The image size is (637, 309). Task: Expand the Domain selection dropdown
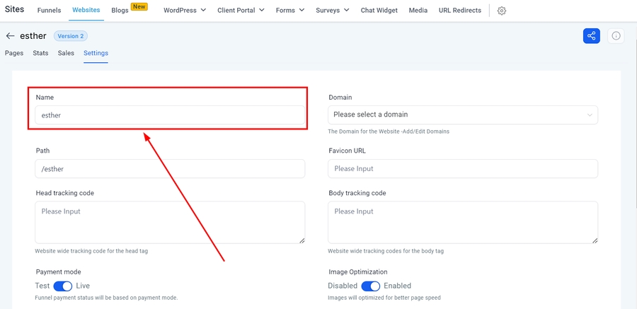[x=463, y=115]
